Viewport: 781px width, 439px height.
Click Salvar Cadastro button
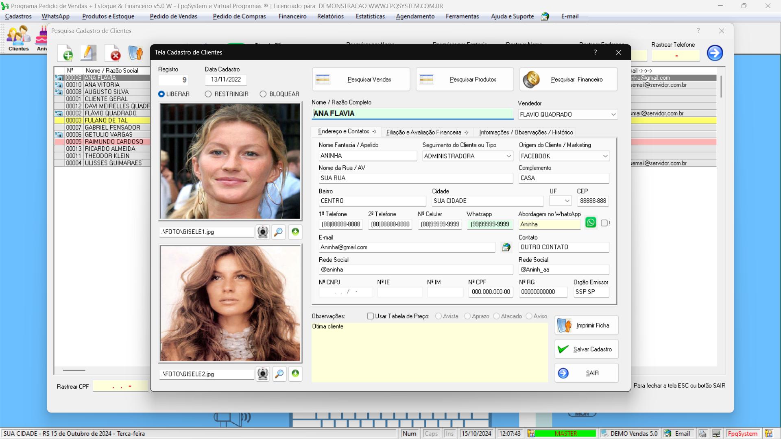[586, 349]
